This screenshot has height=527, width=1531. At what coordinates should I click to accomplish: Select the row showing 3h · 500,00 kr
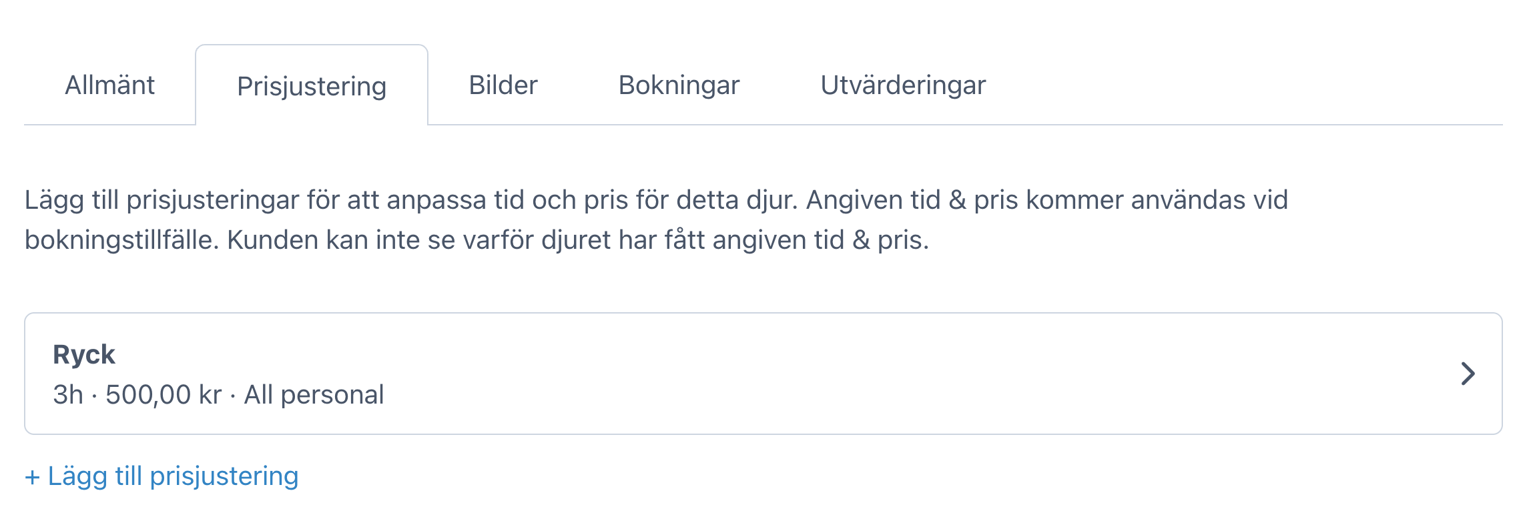219,394
